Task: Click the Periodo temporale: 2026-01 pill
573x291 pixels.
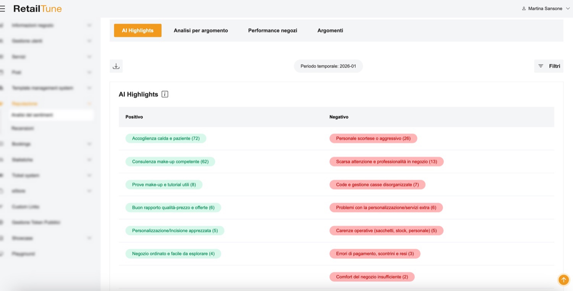Action: [x=328, y=66]
